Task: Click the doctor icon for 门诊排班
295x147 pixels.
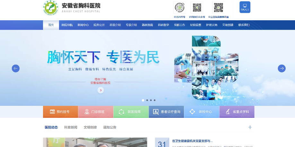Action: click(x=87, y=112)
